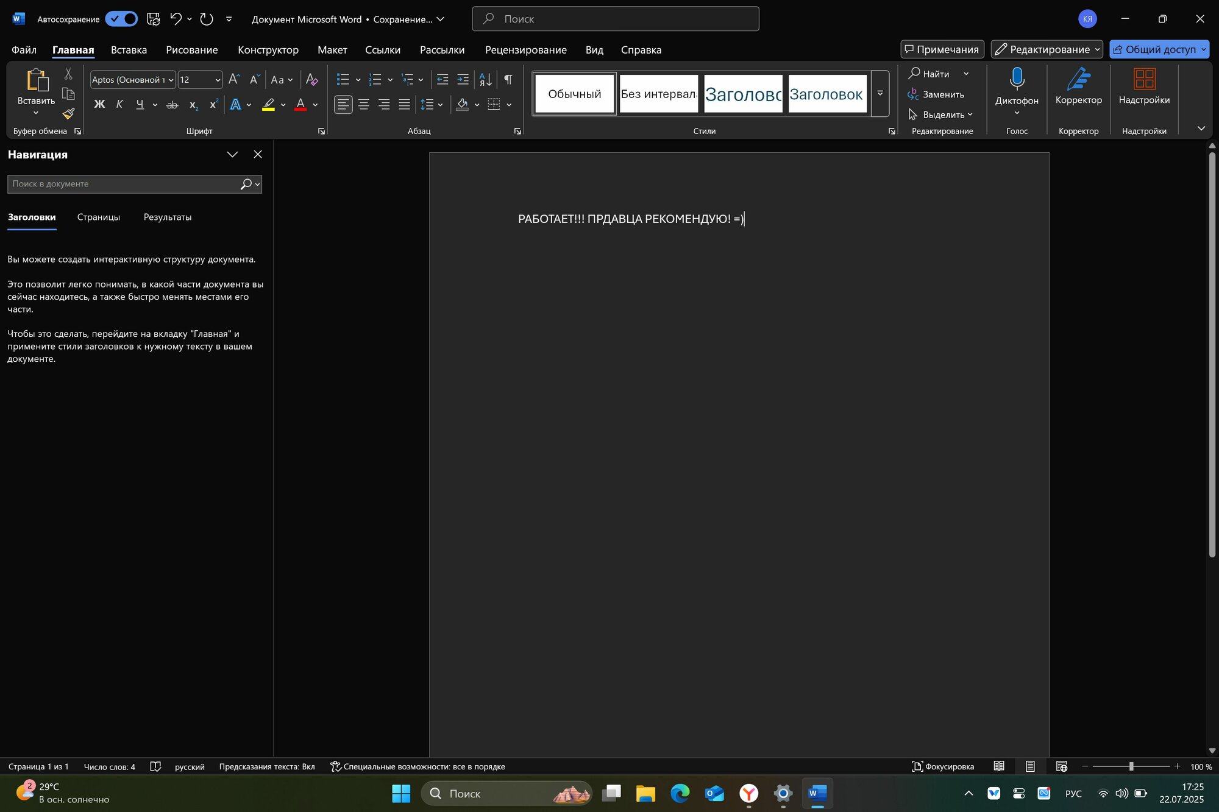Screen dimensions: 1219x812
Task: Click the Примечания comments button
Action: click(x=942, y=49)
